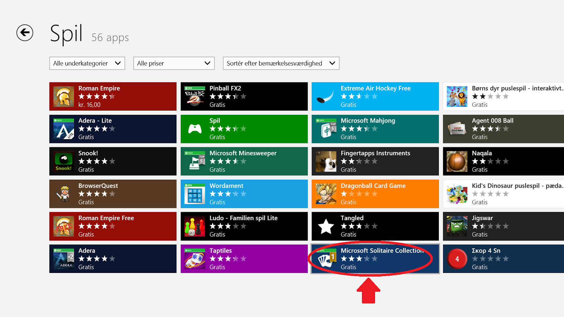The height and width of the screenshot is (317, 564).
Task: Click the Ludo - Familien spil Lite title
Action: click(x=244, y=218)
